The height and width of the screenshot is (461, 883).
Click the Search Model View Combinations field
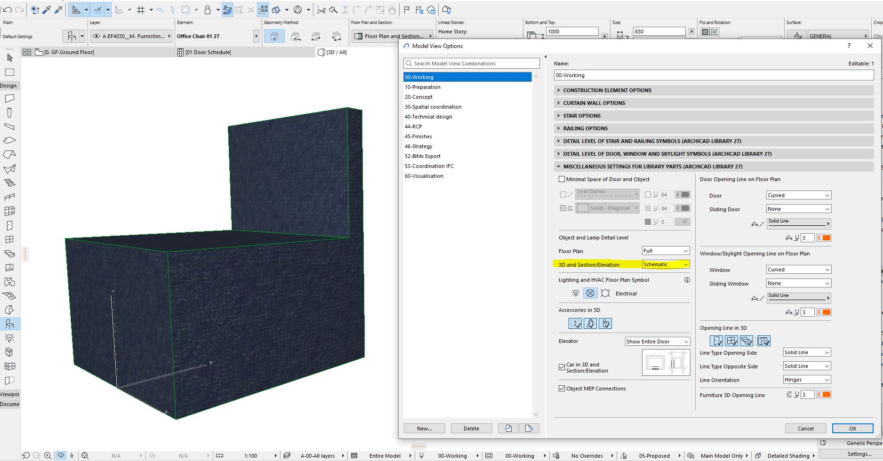[x=472, y=64]
